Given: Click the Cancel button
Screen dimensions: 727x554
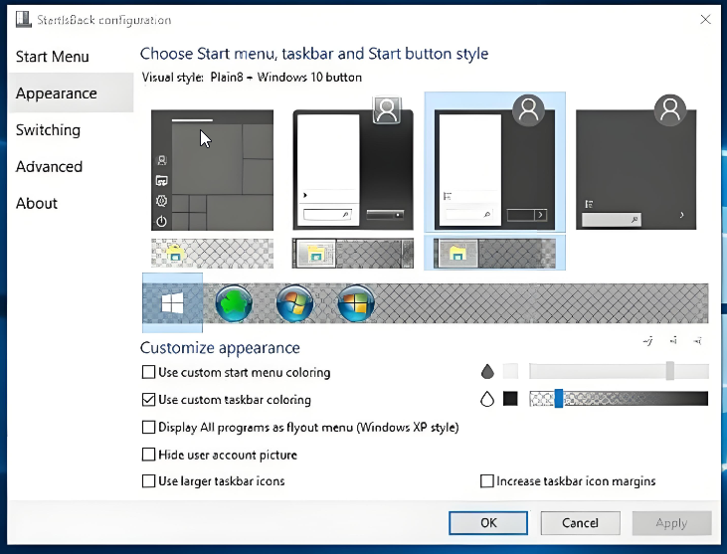Looking at the screenshot, I should click(580, 522).
